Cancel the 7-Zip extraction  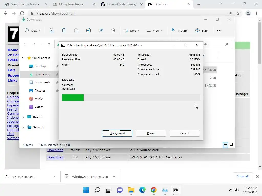(185, 133)
